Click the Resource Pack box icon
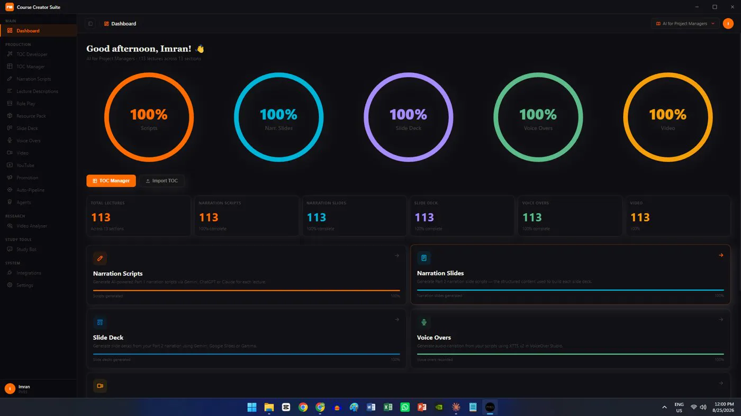741x416 pixels. tap(10, 116)
